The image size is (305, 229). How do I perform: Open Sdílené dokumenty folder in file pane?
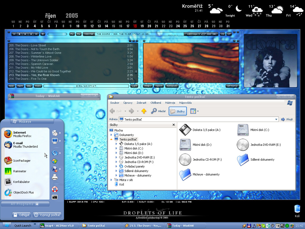(255, 160)
